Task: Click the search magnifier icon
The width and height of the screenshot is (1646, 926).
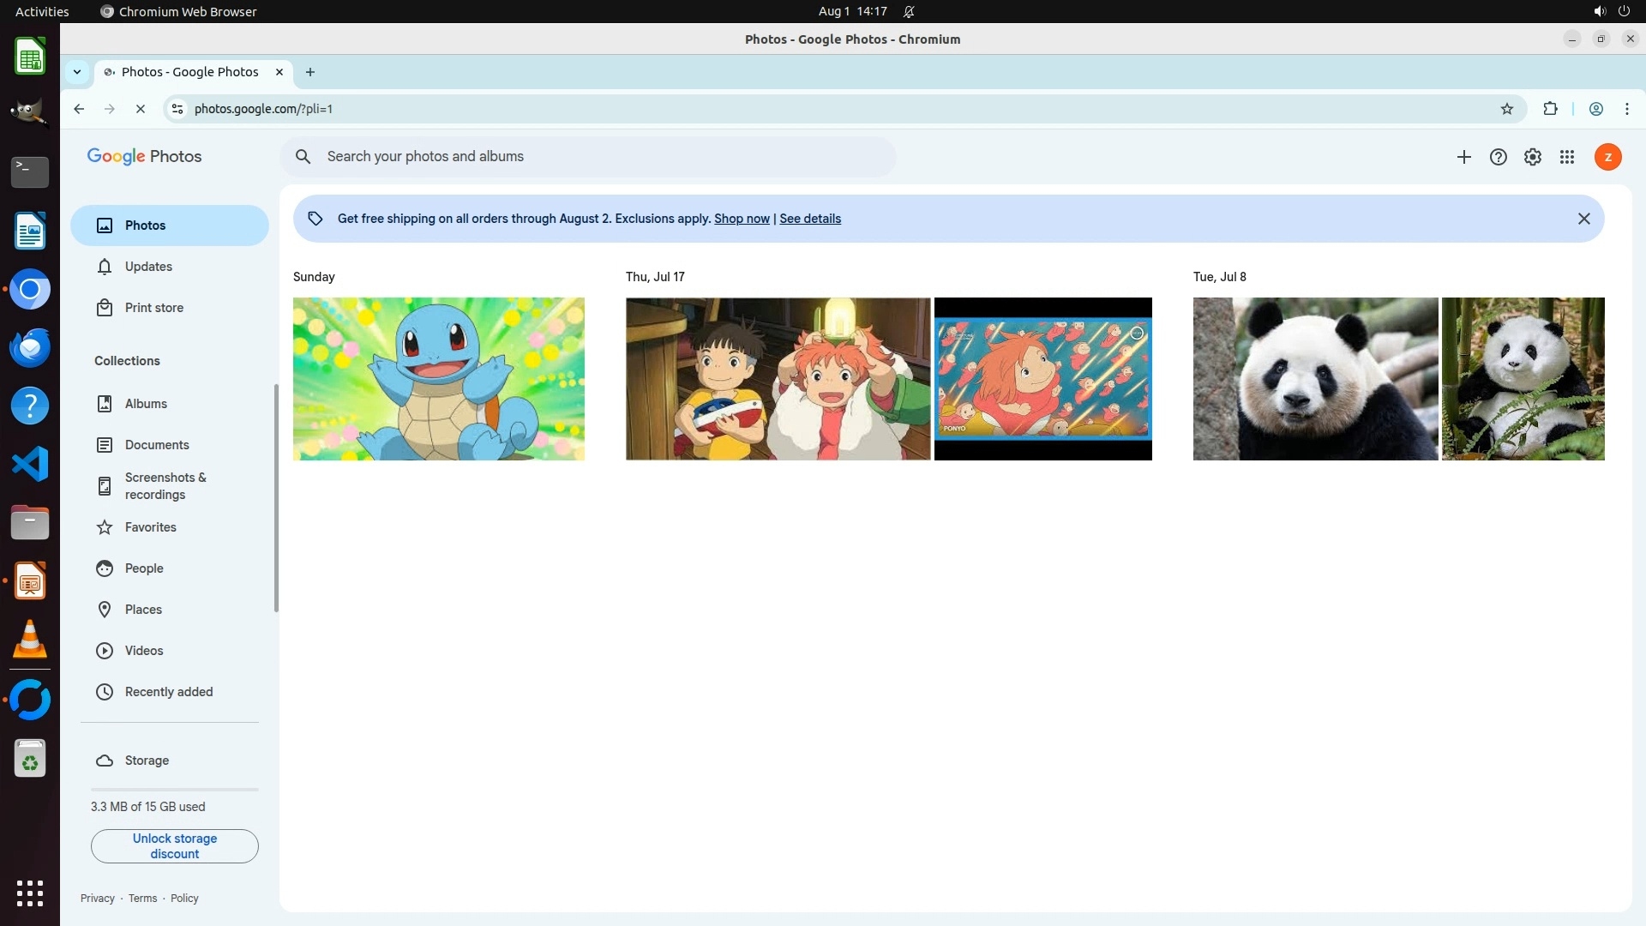Action: (303, 157)
